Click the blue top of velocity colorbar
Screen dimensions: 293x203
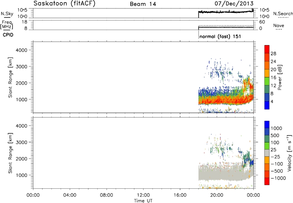[x=267, y=124]
